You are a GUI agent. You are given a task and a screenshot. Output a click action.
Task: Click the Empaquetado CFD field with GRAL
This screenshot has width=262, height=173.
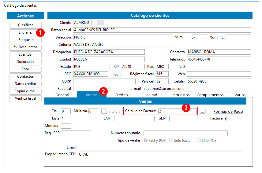pyautogui.click(x=160, y=154)
